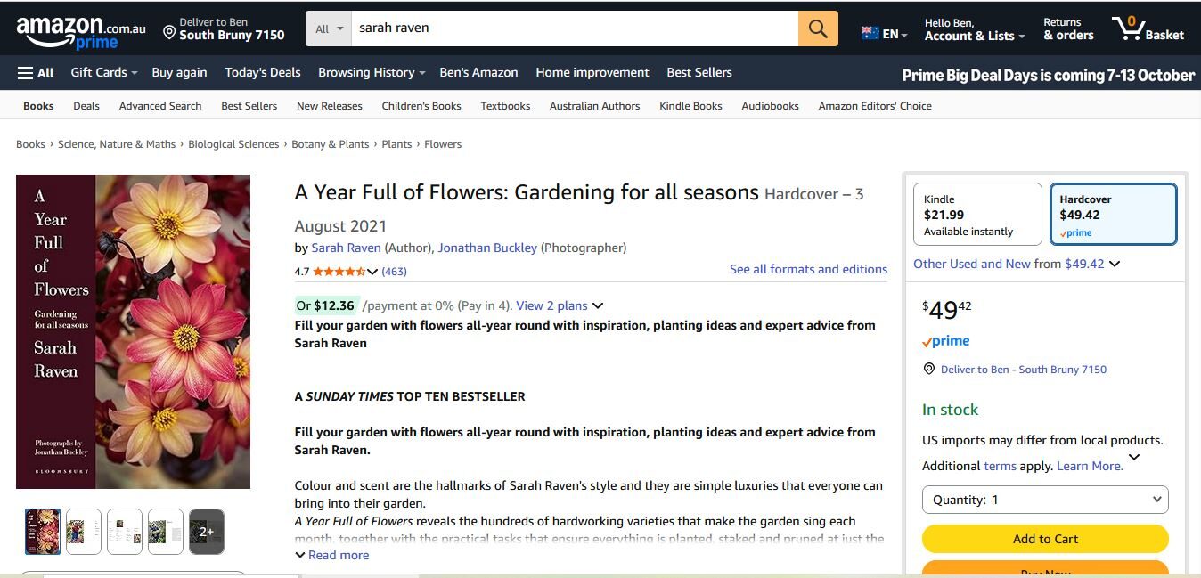Expand the View 2 plans chevron

[598, 305]
